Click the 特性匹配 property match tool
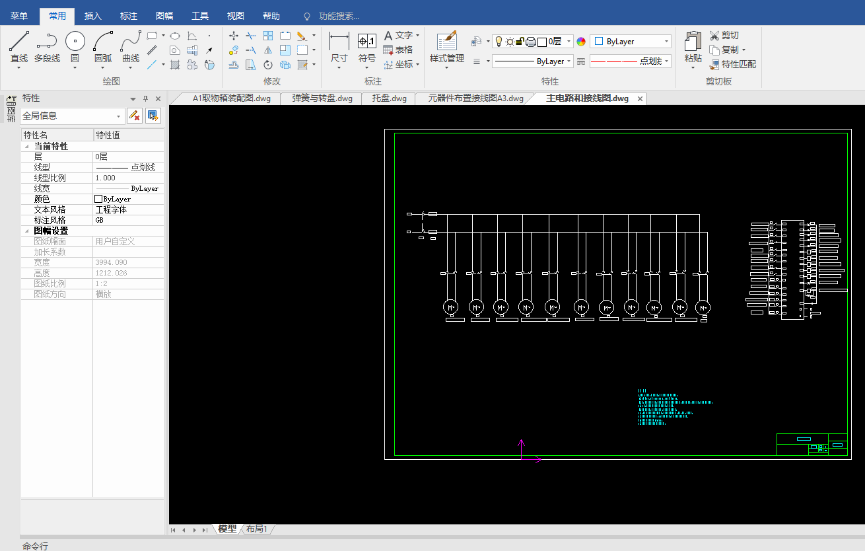Viewport: 865px width, 551px height. coord(732,64)
